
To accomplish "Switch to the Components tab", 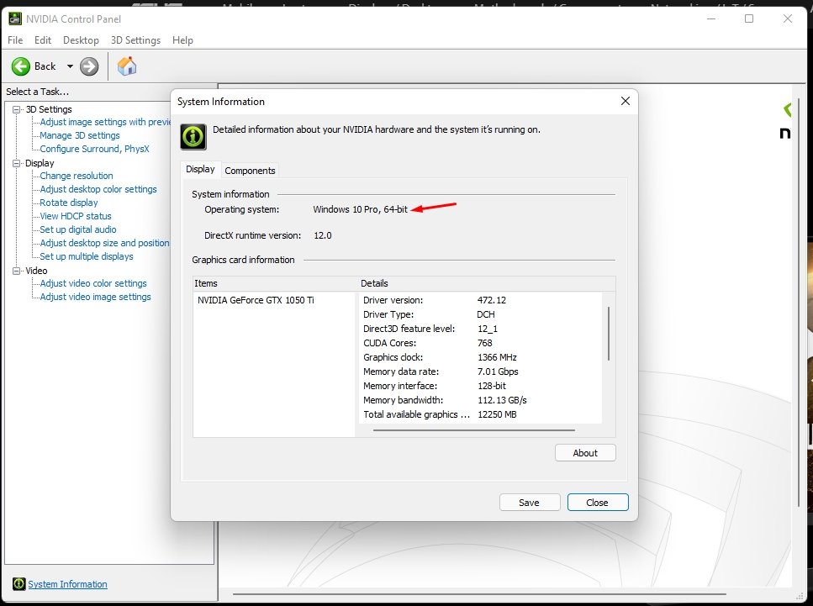I will pyautogui.click(x=250, y=171).
